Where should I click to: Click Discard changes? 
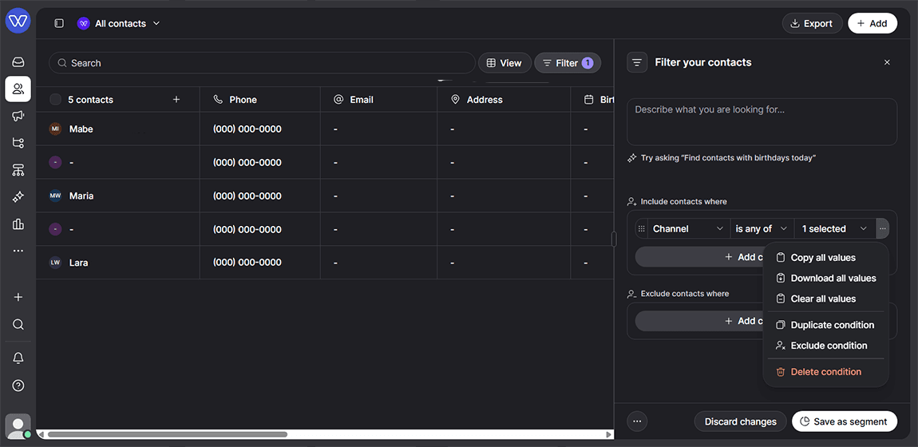(740, 421)
